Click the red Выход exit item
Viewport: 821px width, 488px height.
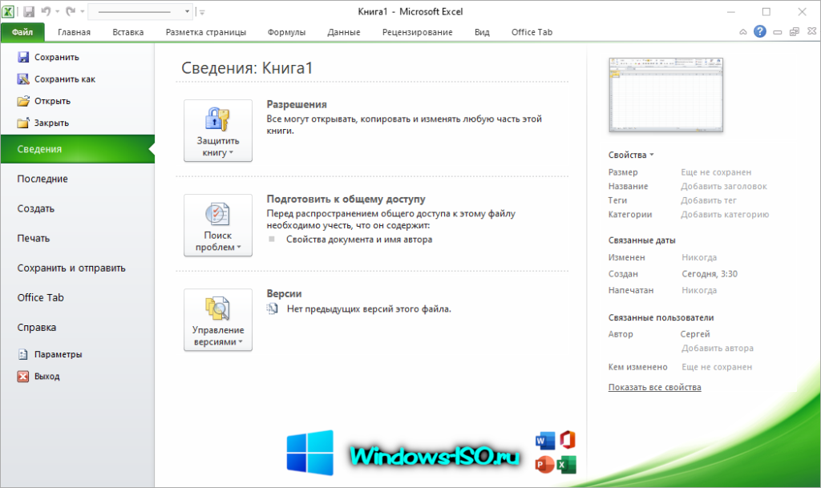point(38,376)
